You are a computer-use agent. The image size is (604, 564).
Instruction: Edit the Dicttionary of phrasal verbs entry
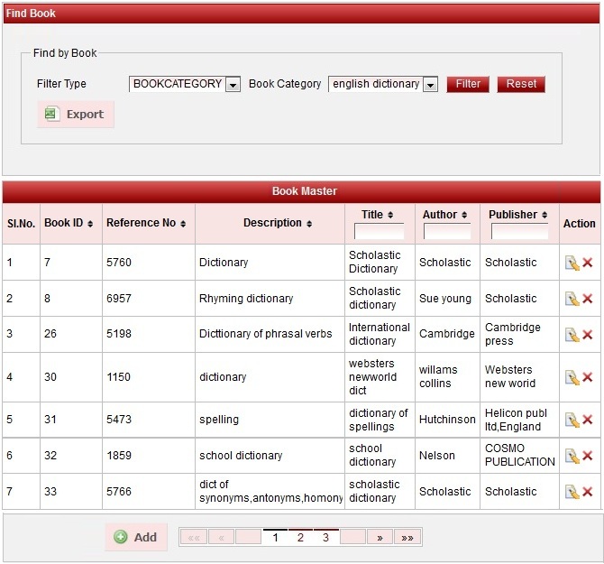(x=572, y=335)
